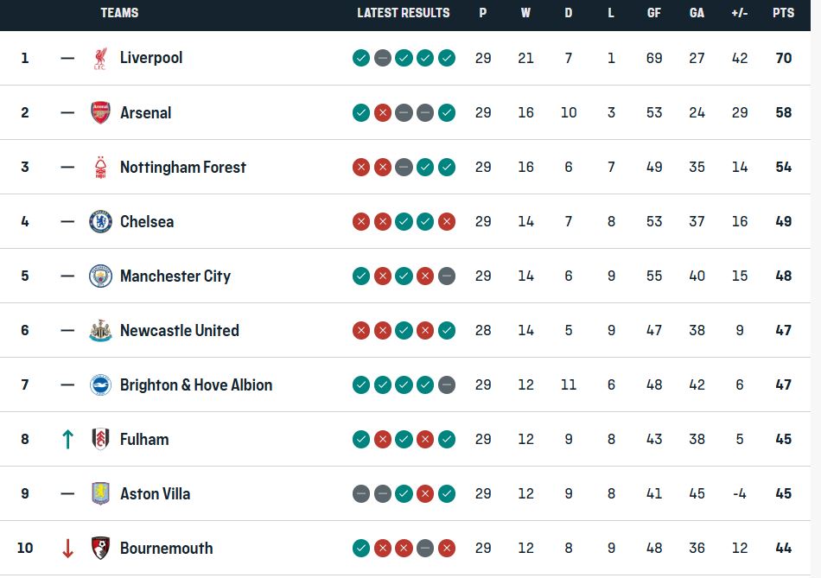Image resolution: width=821 pixels, height=578 pixels.
Task: Open the Liverpool team page link
Action: click(153, 58)
